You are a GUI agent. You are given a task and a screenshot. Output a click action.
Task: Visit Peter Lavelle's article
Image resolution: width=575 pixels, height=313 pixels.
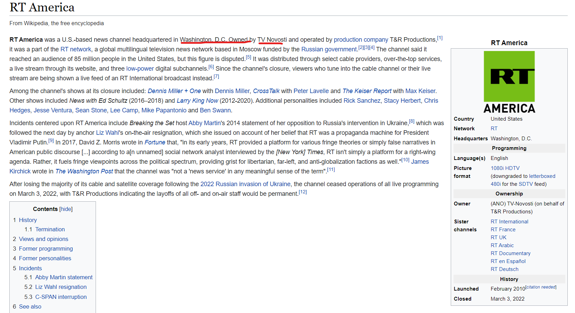tap(311, 91)
